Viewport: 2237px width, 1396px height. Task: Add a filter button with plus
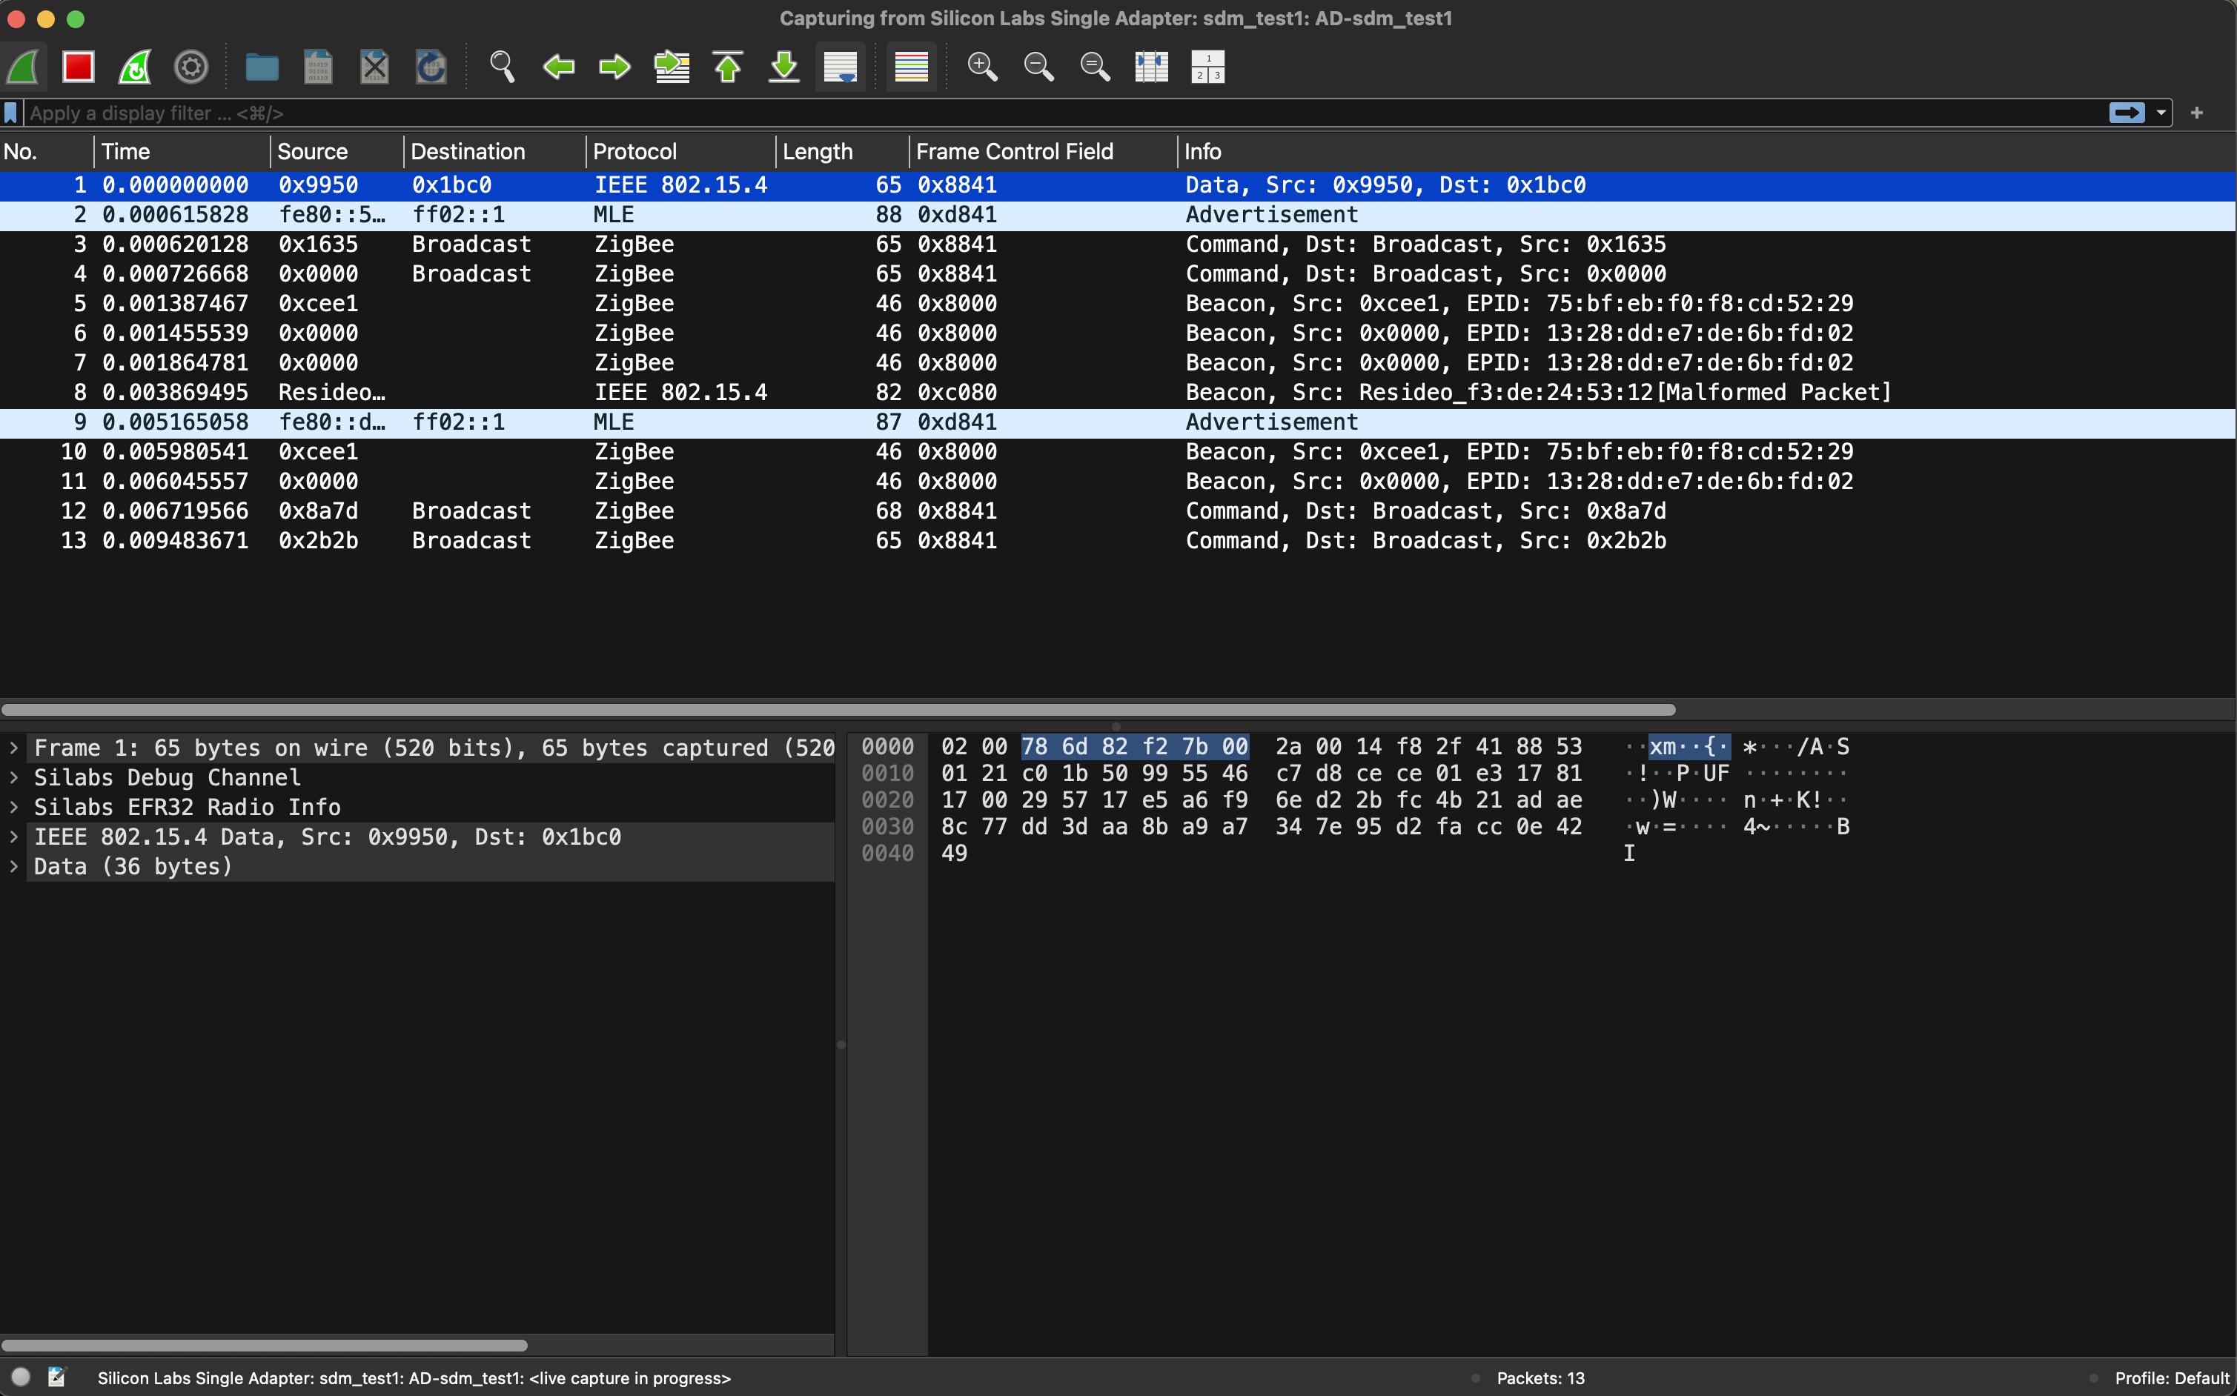(x=2196, y=113)
